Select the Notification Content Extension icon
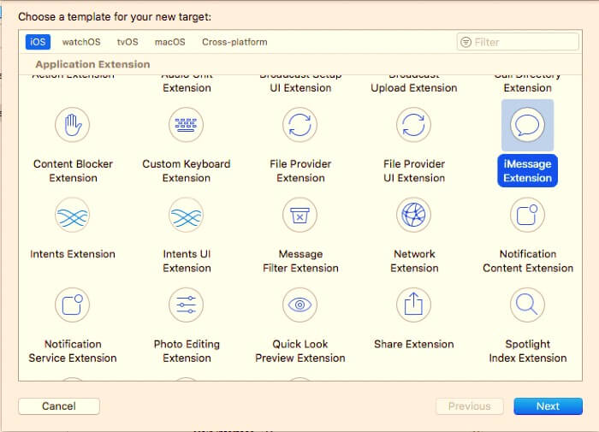 tap(528, 215)
